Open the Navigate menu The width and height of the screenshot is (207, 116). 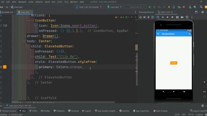(x=22, y=2)
